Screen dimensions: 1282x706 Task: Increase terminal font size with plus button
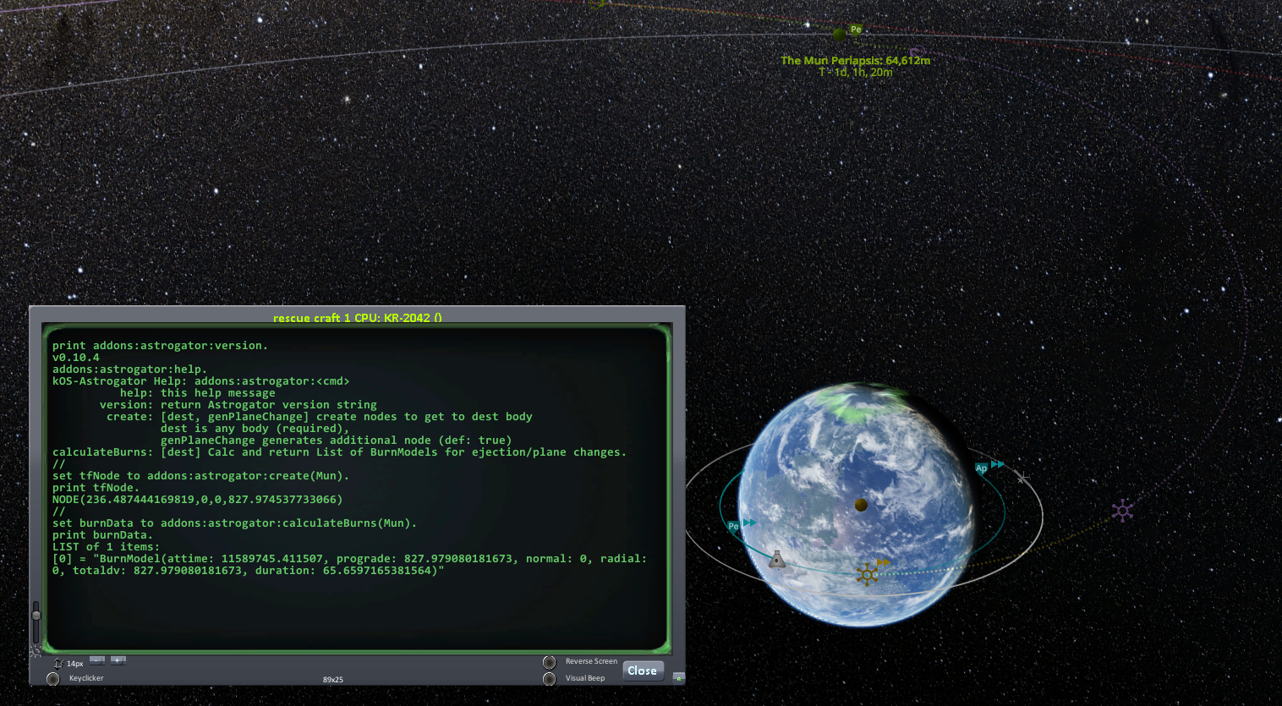[118, 660]
